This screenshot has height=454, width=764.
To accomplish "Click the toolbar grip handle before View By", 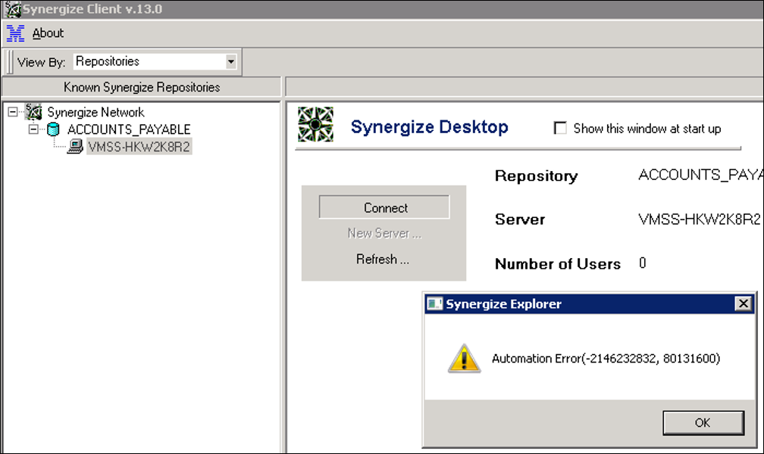I will click(x=10, y=62).
